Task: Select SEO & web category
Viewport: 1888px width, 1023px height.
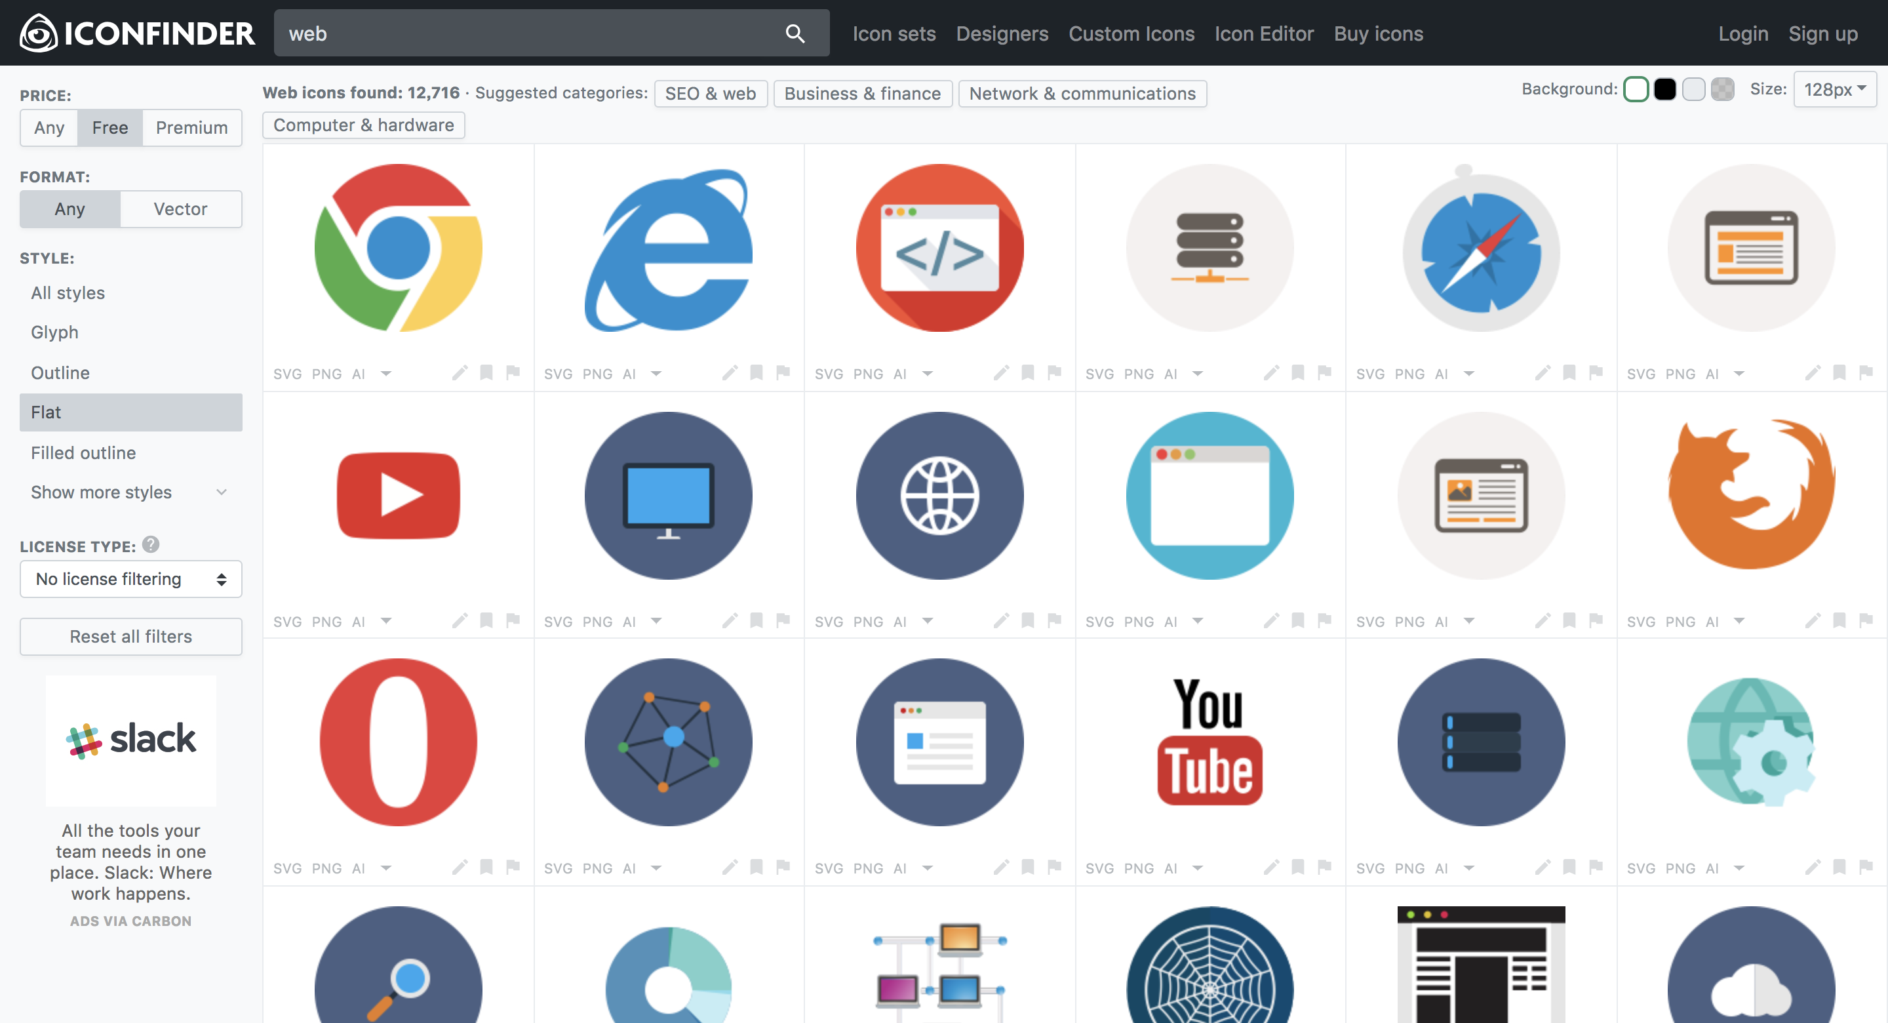Action: (710, 93)
